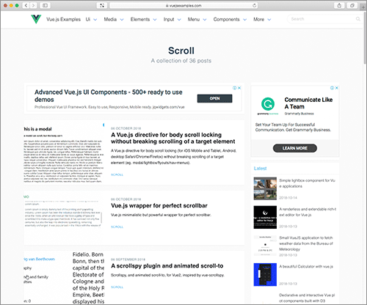Open Declarative and interactive Vue plot post
Image resolution: width=367 pixels, height=305 pixels.
pos(307,298)
